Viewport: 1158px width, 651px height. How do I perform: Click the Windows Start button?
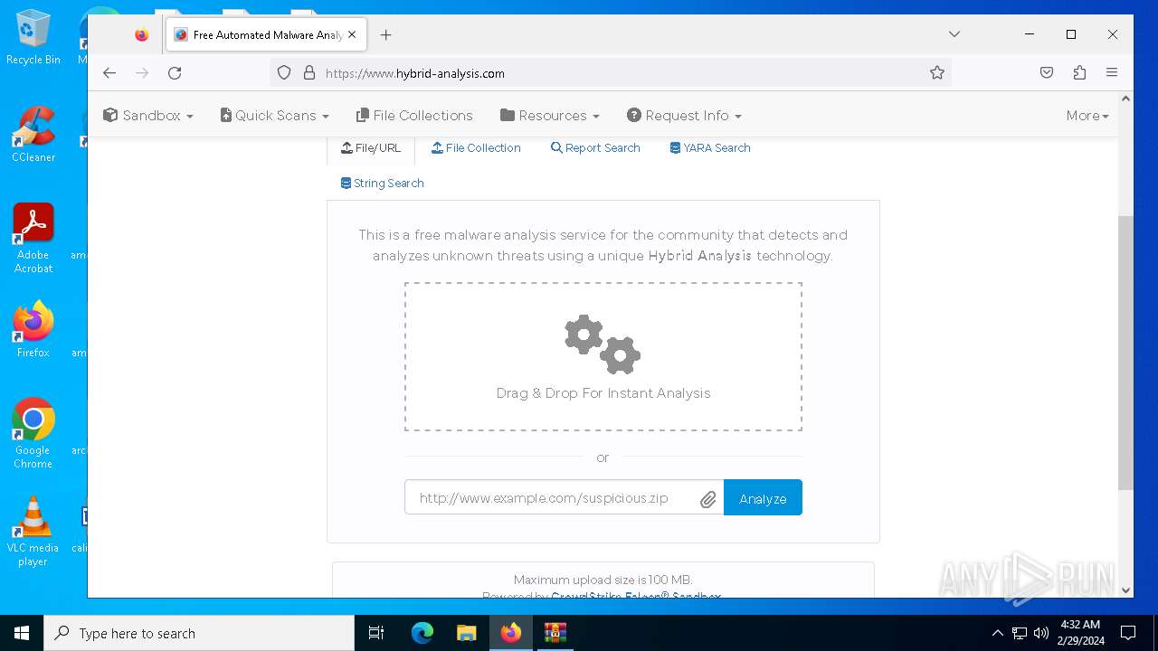tap(22, 633)
